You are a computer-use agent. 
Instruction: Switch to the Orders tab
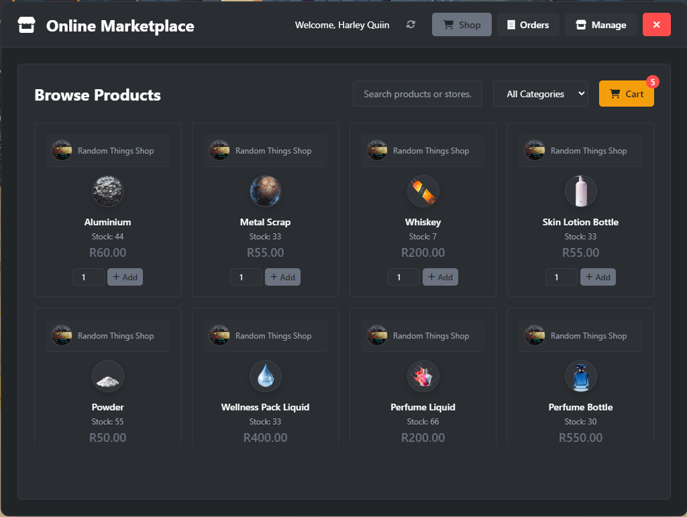point(528,25)
